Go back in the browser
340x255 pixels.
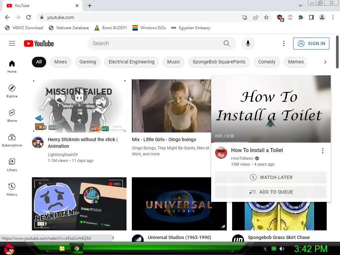tap(7, 17)
